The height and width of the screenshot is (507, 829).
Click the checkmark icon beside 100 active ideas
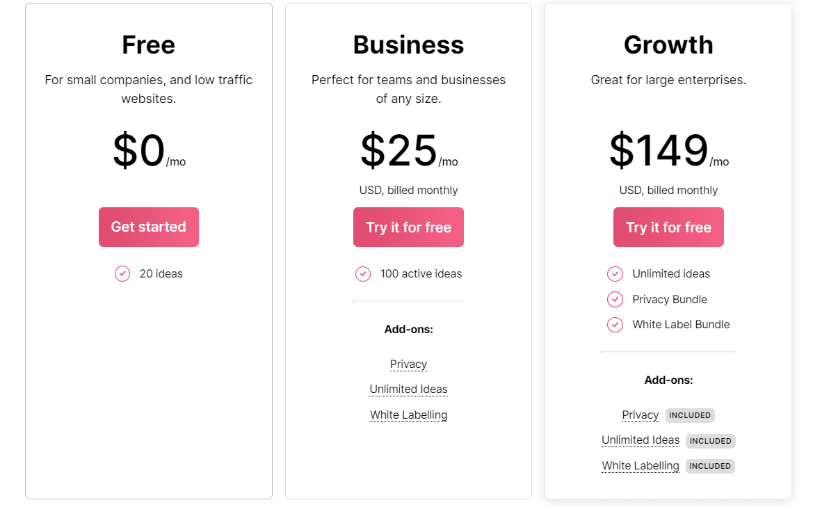363,274
